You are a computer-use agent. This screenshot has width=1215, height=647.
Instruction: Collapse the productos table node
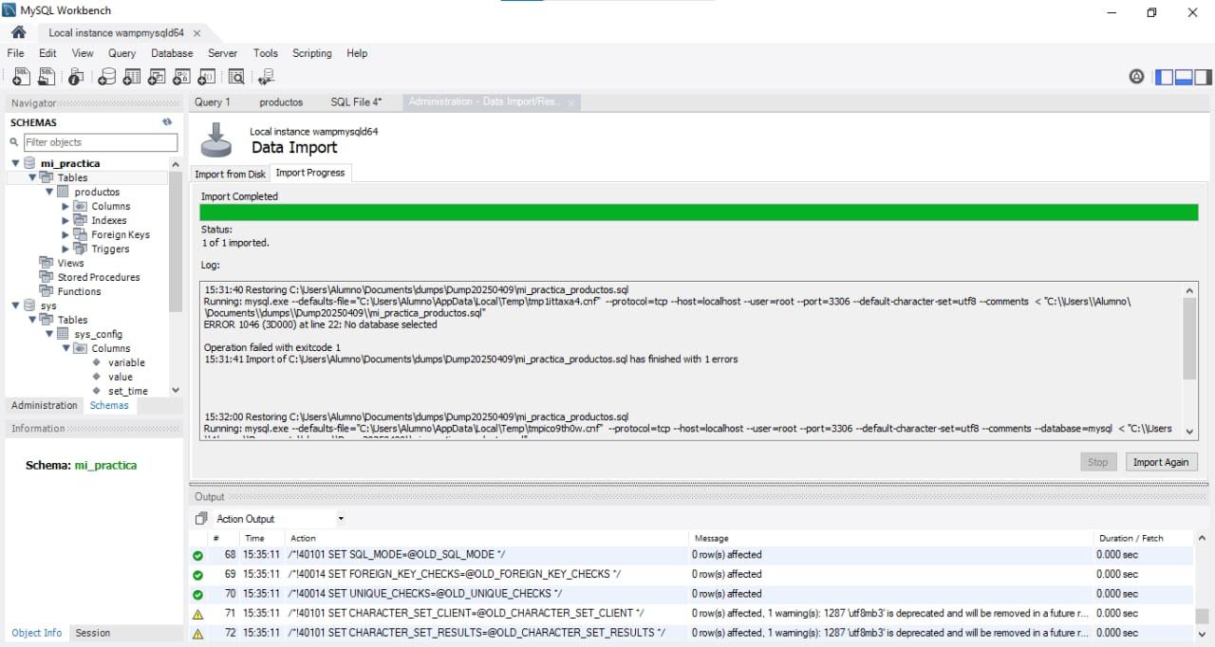click(x=49, y=192)
